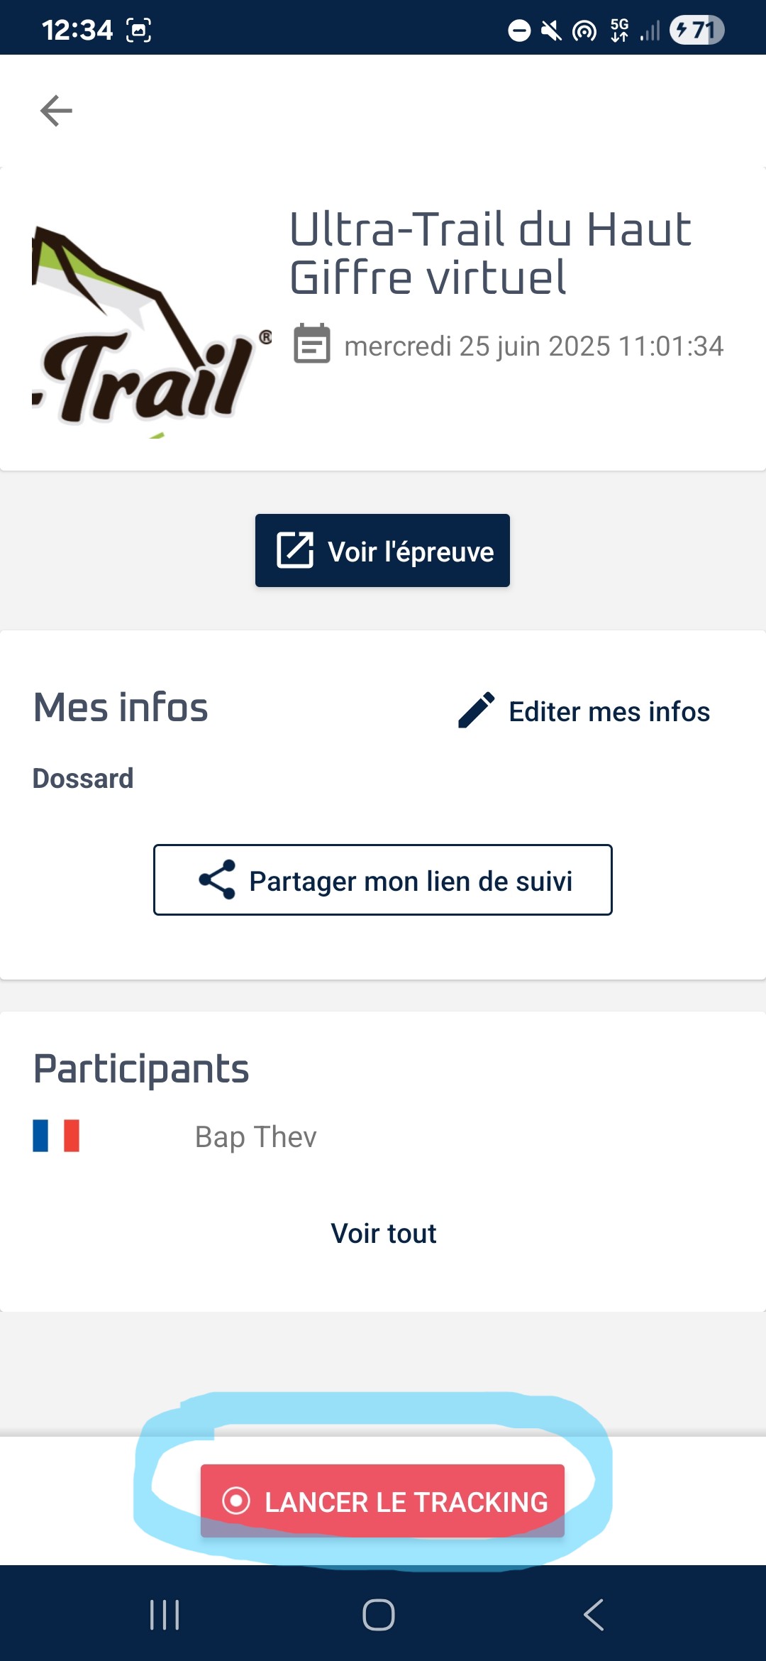This screenshot has width=766, height=1661.
Task: Tap the calendar icon beside the date
Action: click(312, 344)
